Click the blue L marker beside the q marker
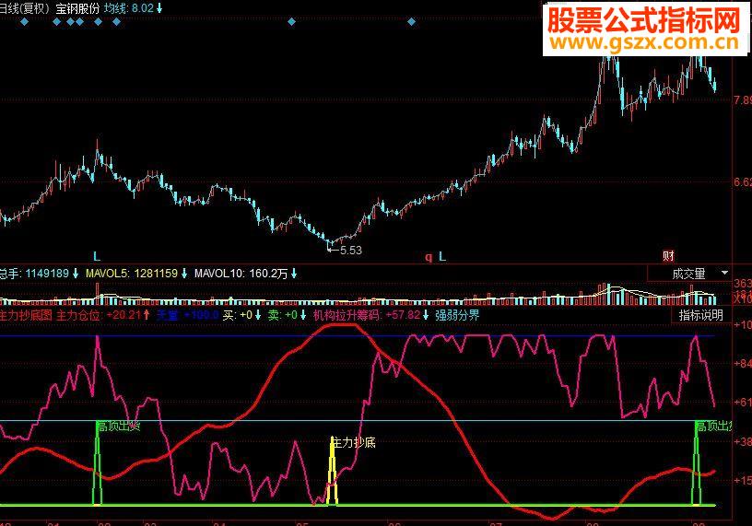This screenshot has height=526, width=752. tap(442, 256)
